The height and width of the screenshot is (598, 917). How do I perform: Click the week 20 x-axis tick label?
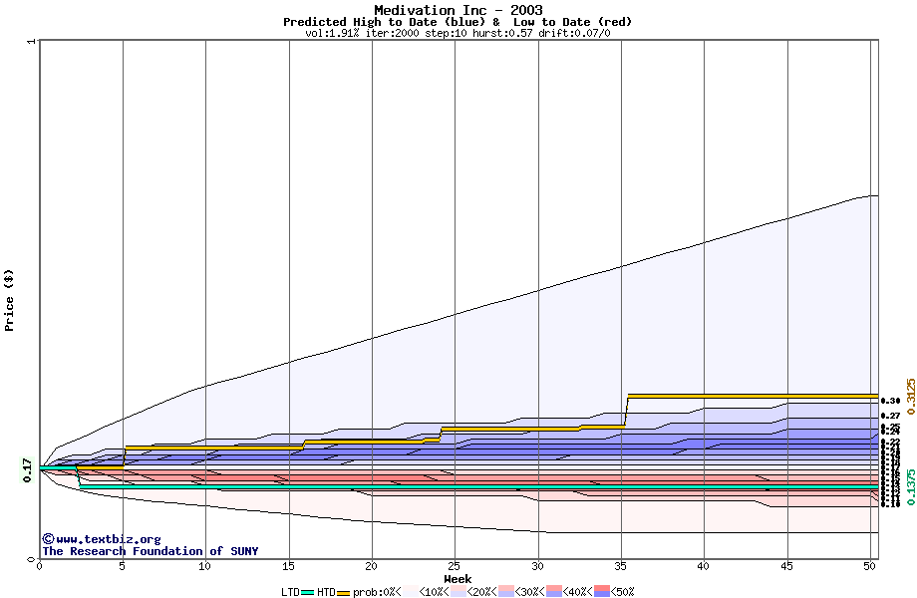click(371, 566)
